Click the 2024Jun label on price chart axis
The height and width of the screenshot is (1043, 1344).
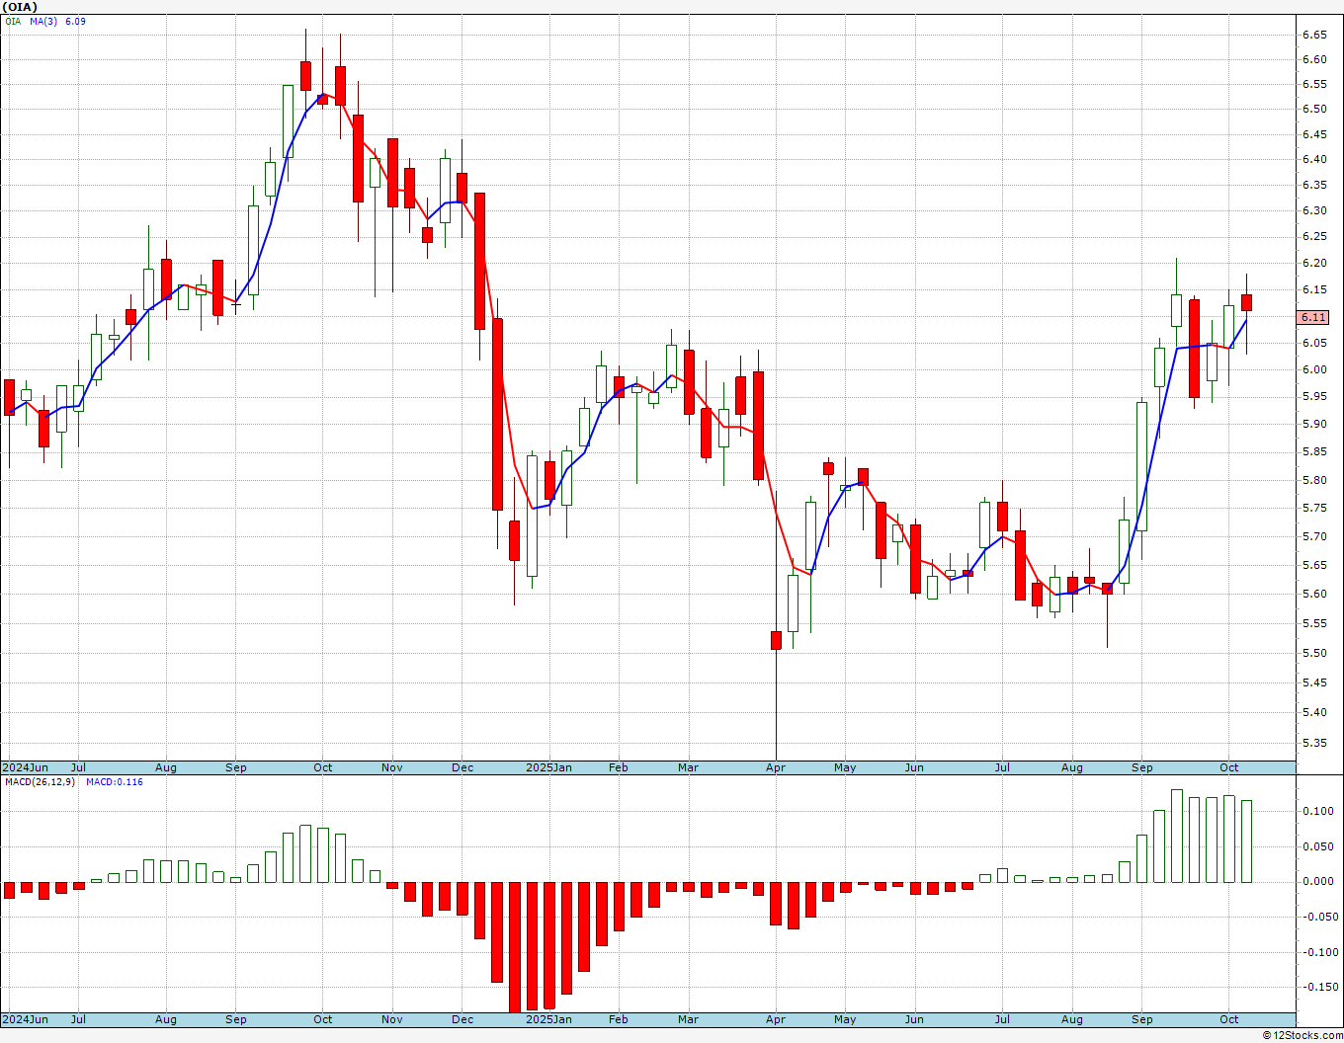tap(25, 767)
